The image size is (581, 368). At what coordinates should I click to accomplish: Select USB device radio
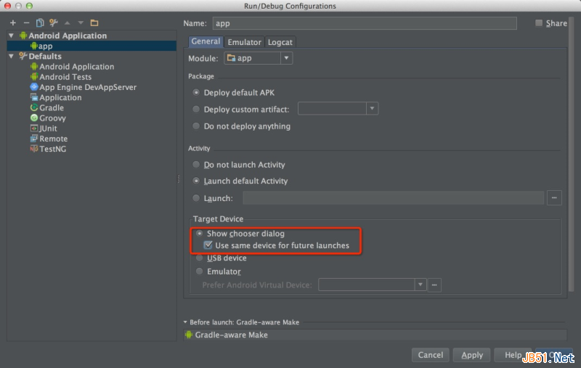(199, 258)
